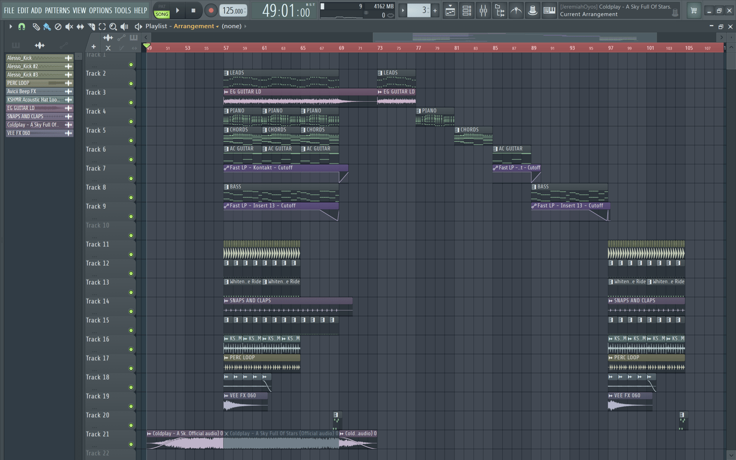Viewport: 736px width, 460px height.
Task: Mute Track 14 with its green LED
Action: point(131,312)
